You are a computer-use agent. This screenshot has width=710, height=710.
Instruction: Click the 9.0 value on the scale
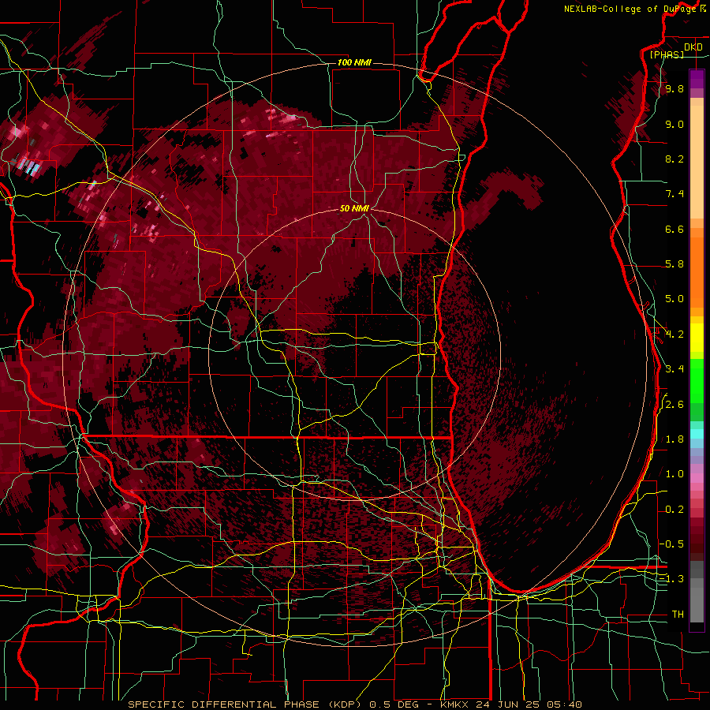[674, 124]
